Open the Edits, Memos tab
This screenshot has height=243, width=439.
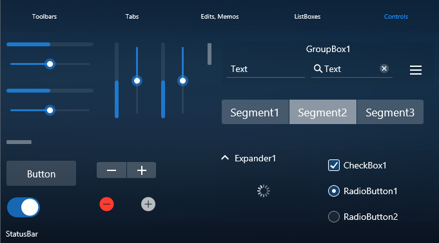tap(219, 17)
